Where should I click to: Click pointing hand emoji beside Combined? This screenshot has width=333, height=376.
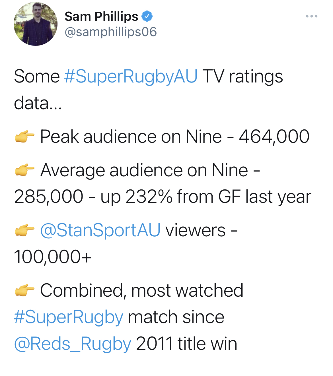coord(25,290)
